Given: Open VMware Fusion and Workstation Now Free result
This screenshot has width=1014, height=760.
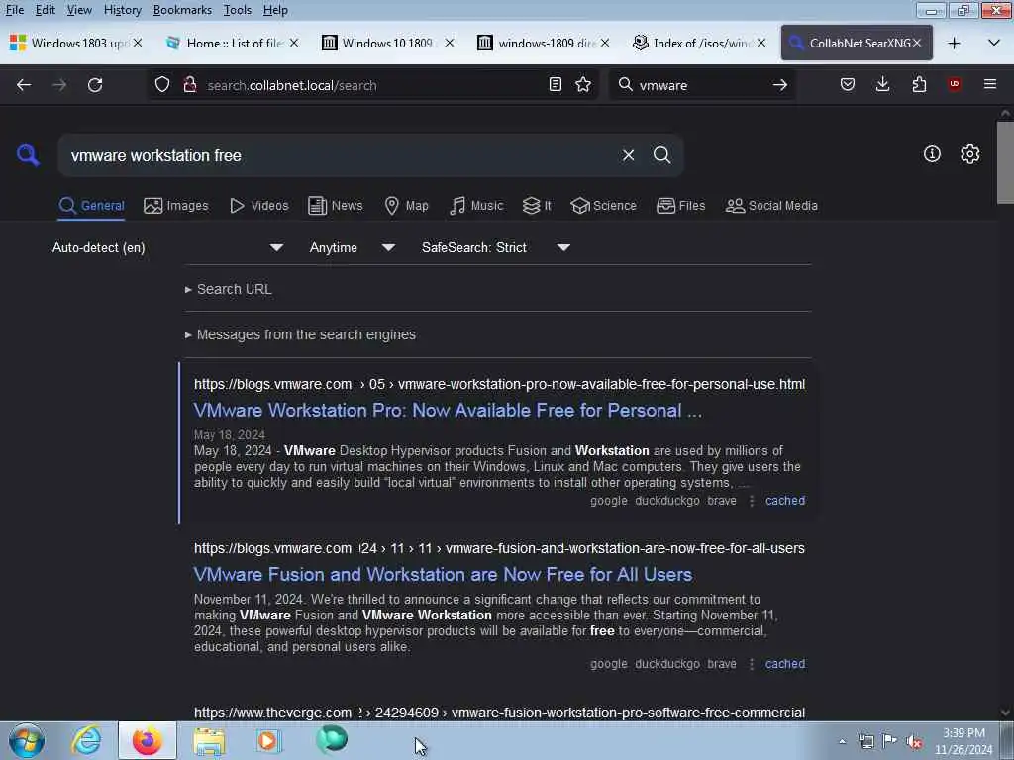Looking at the screenshot, I should pos(443,574).
